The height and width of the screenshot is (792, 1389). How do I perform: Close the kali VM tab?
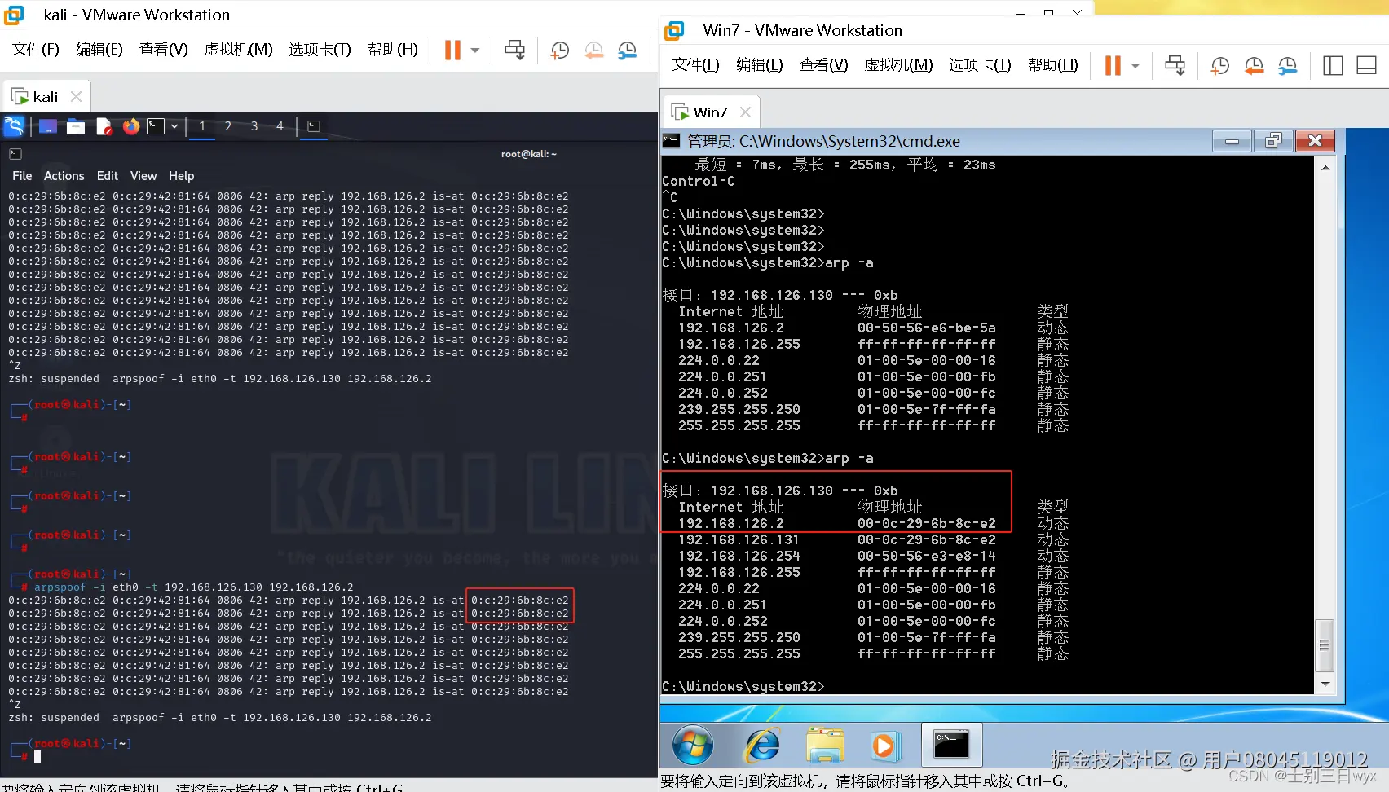pyautogui.click(x=76, y=96)
